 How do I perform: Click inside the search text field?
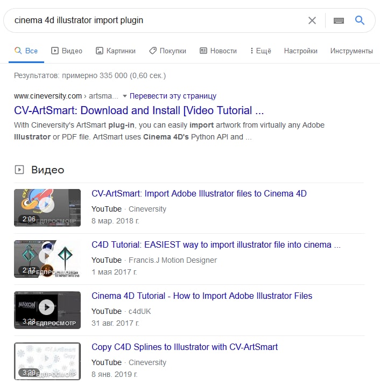157,20
